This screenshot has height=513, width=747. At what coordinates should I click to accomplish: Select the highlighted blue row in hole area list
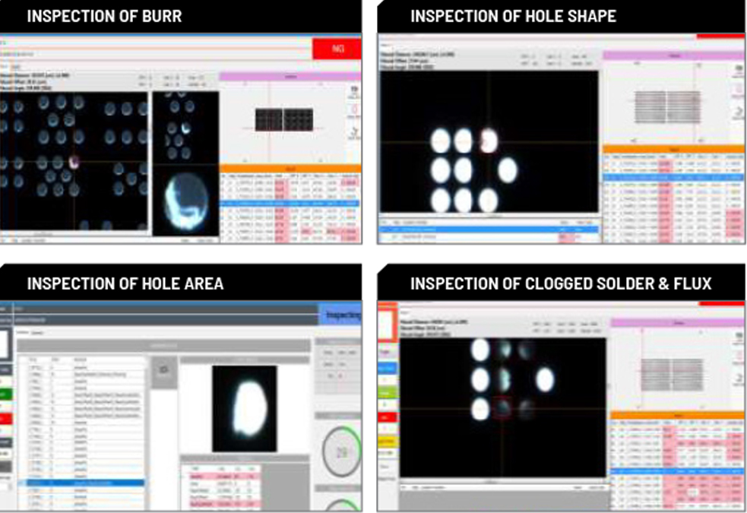tap(84, 483)
